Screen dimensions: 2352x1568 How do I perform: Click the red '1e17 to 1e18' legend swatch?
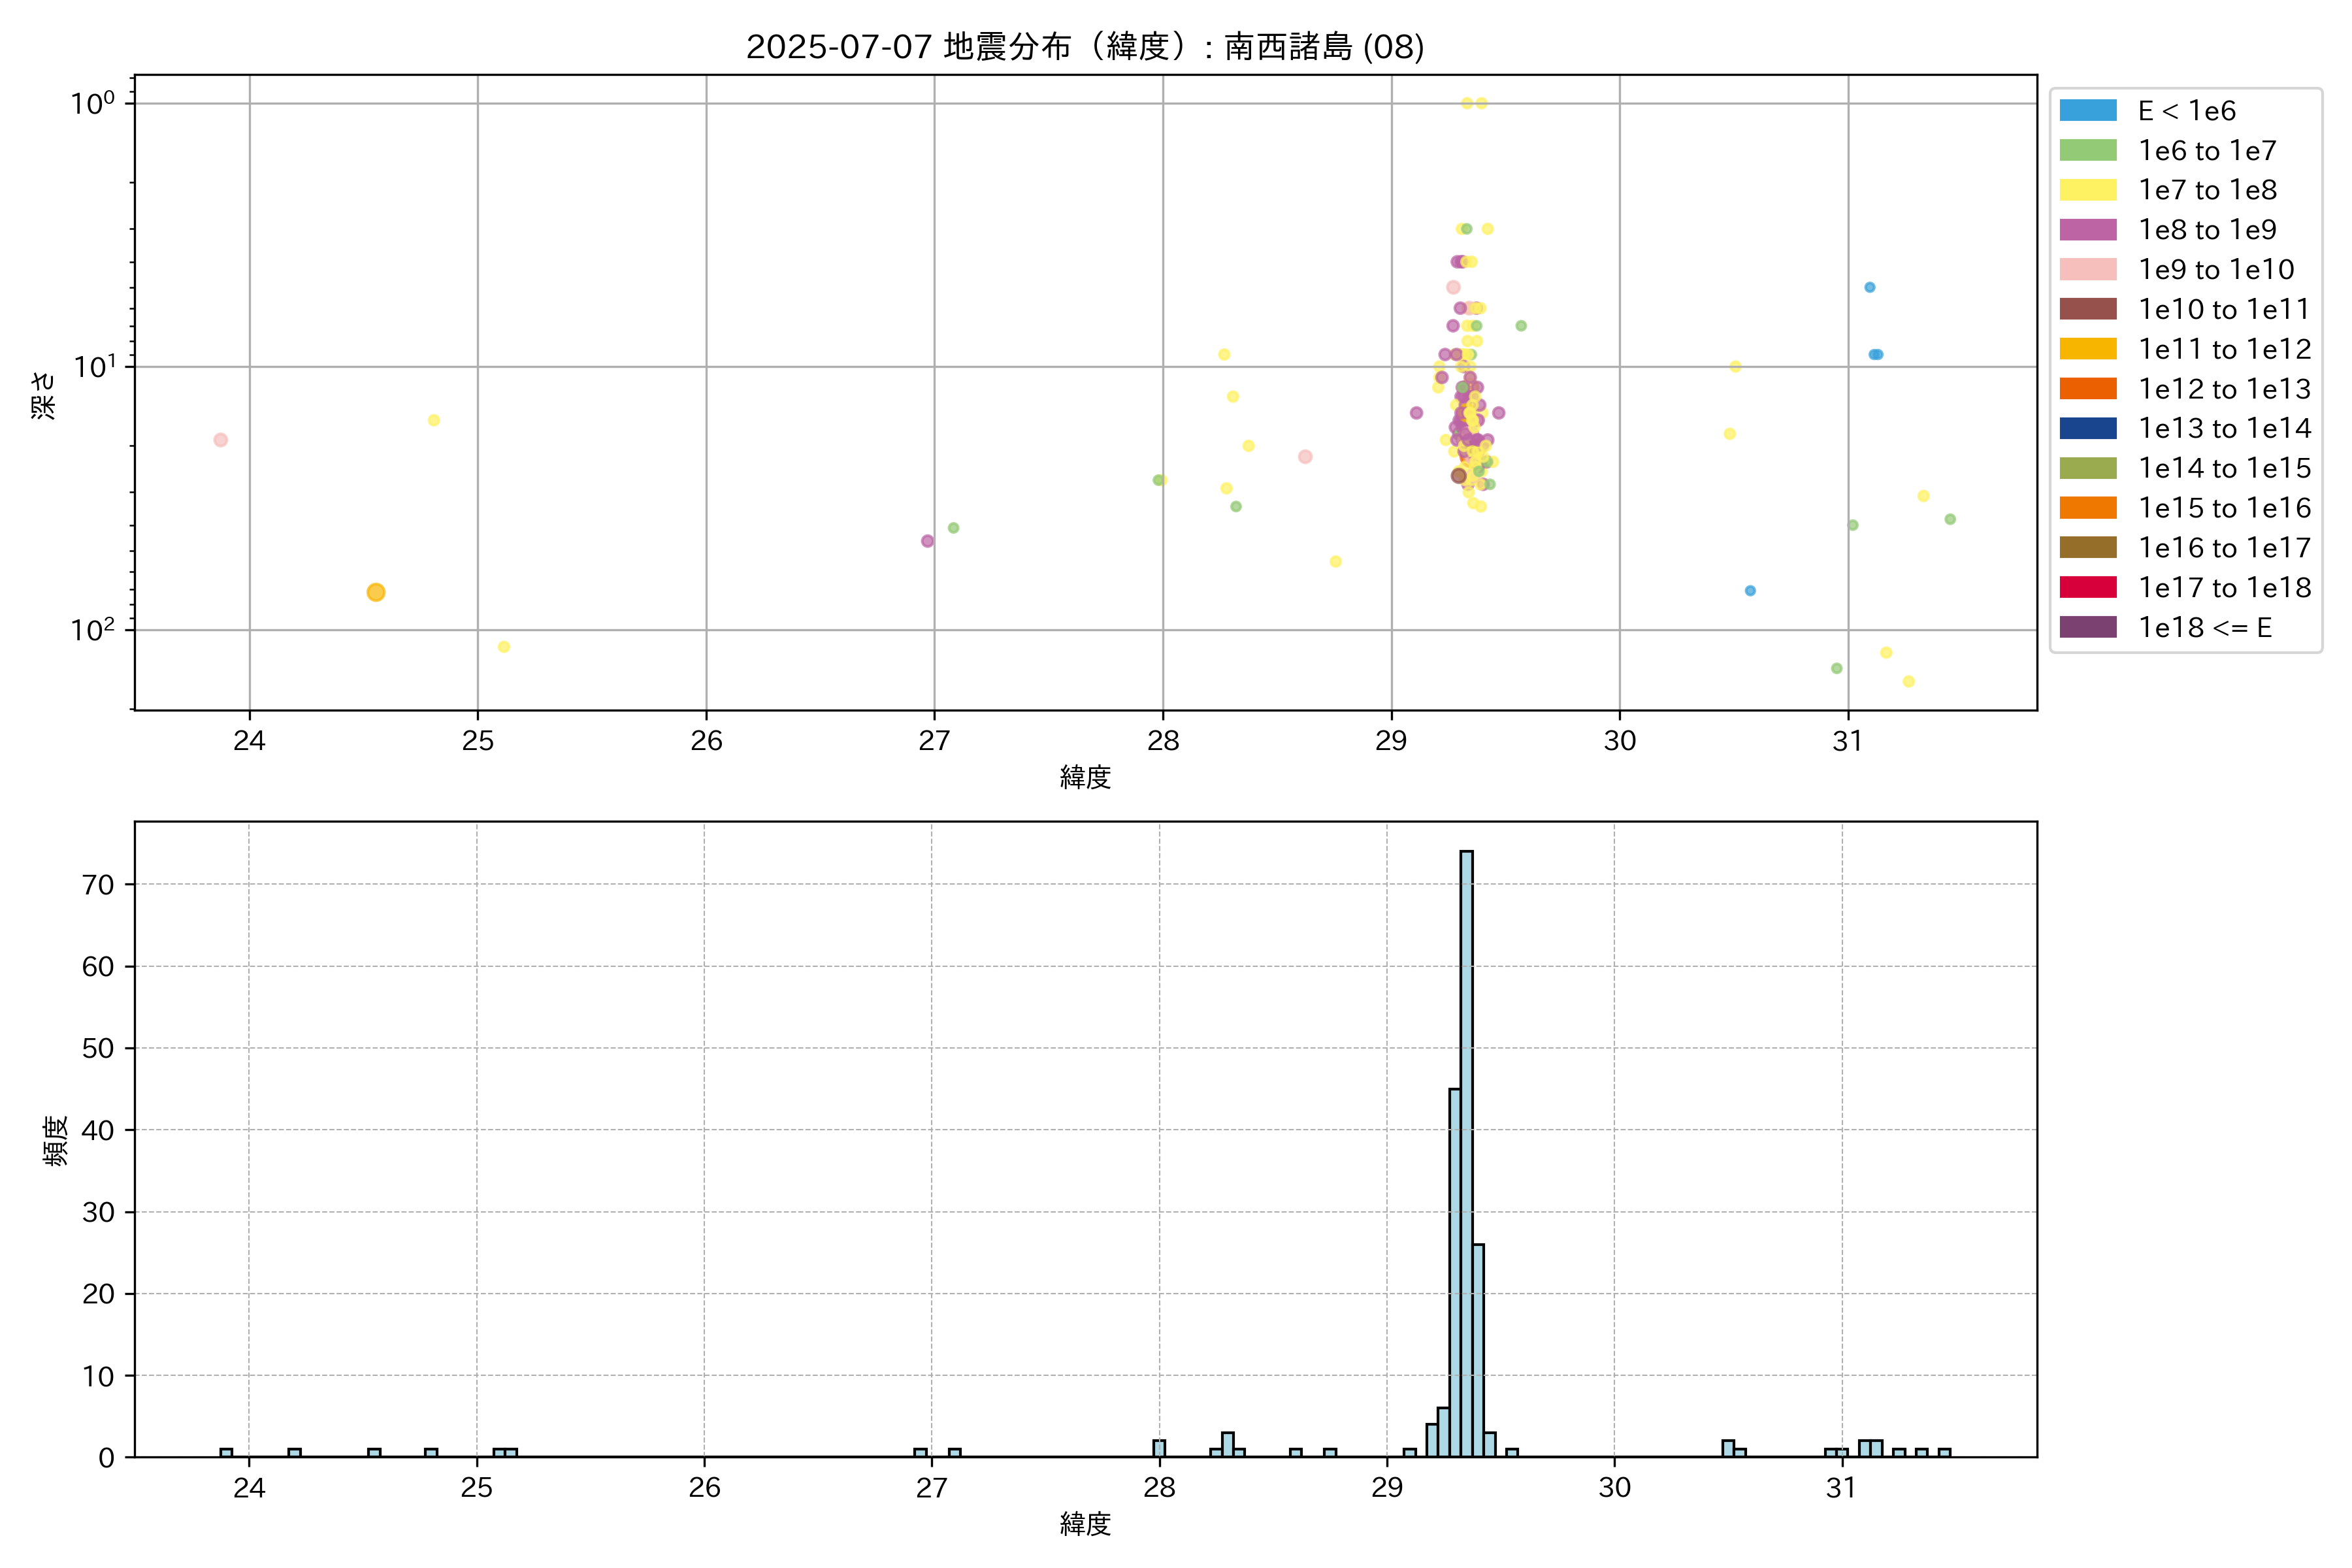pyautogui.click(x=2087, y=587)
